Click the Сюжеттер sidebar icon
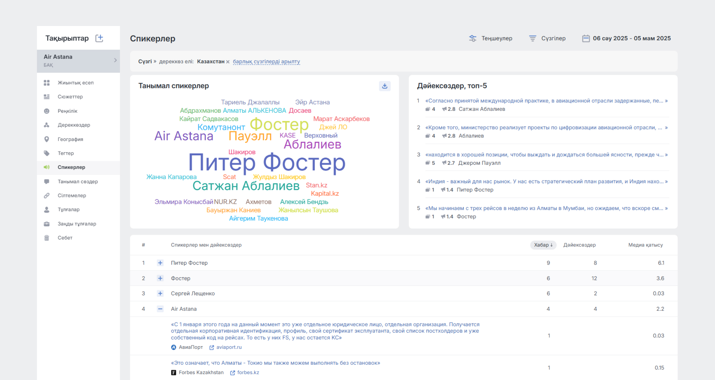This screenshot has height=380, width=715. pyautogui.click(x=47, y=97)
